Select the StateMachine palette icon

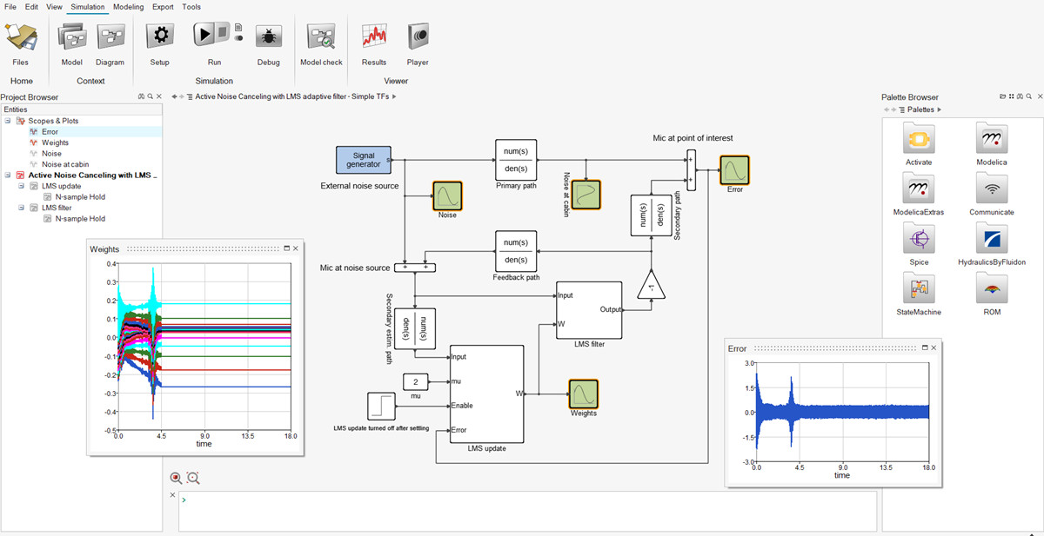(918, 288)
